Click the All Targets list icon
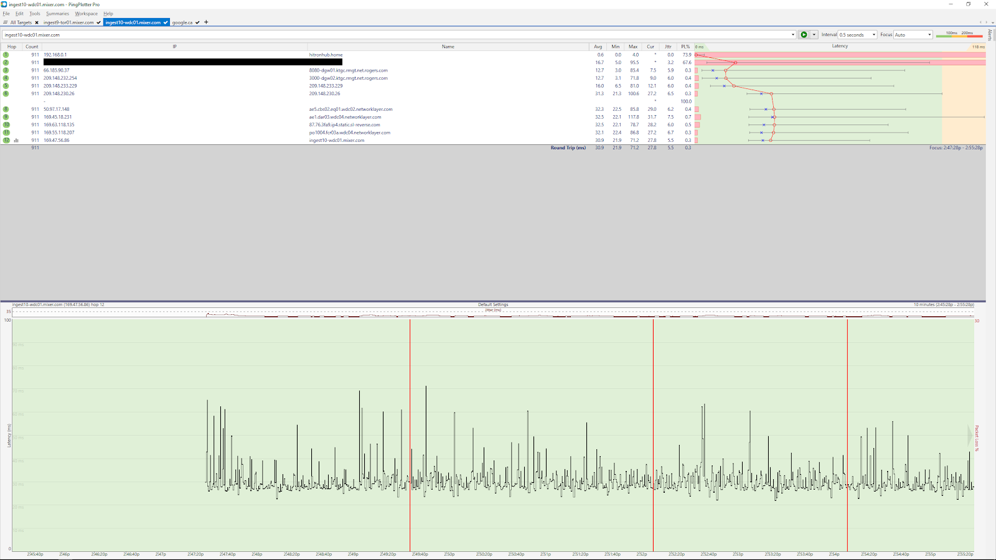Viewport: 996px width, 560px height. [x=6, y=22]
